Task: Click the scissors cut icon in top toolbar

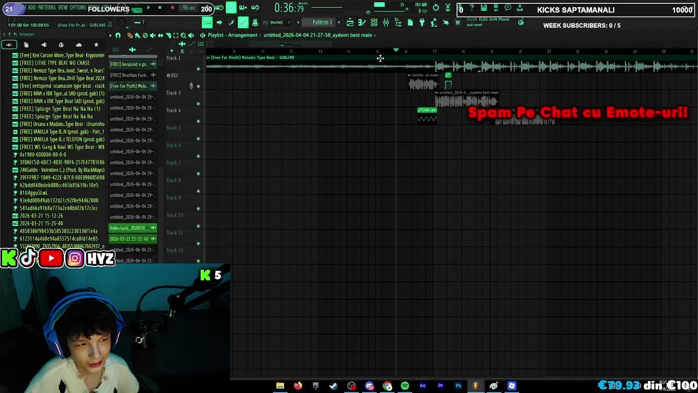Action: point(448,8)
